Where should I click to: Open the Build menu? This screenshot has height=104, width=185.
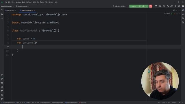34,2
